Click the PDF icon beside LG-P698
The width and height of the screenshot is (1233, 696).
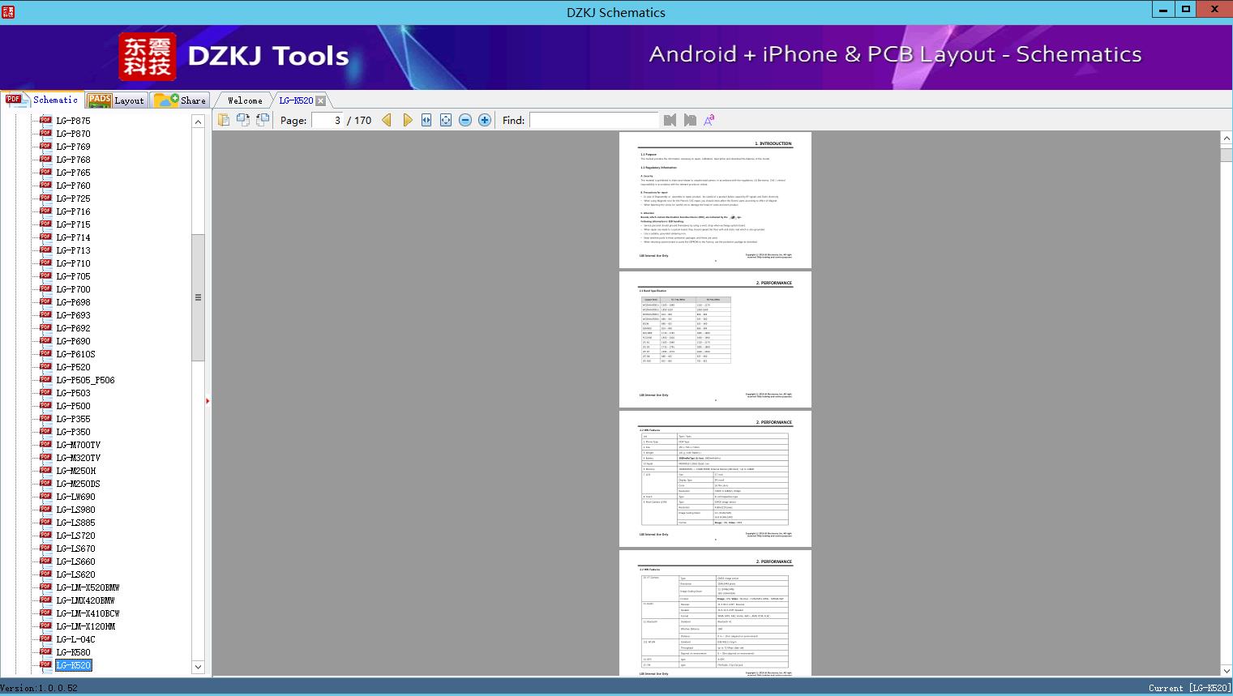pos(45,301)
